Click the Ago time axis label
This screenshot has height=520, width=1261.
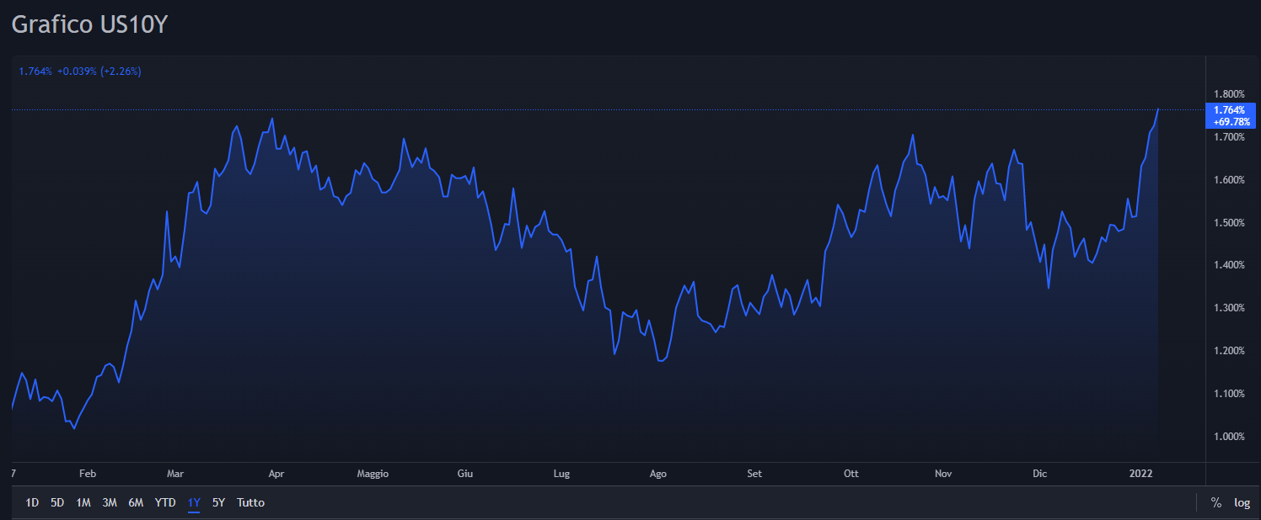(x=658, y=474)
